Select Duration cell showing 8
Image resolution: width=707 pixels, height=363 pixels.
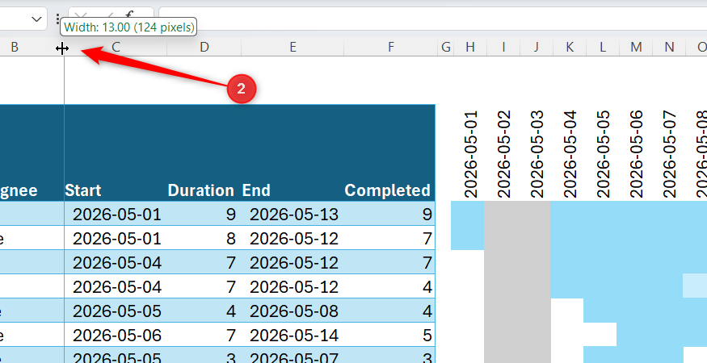pos(204,238)
